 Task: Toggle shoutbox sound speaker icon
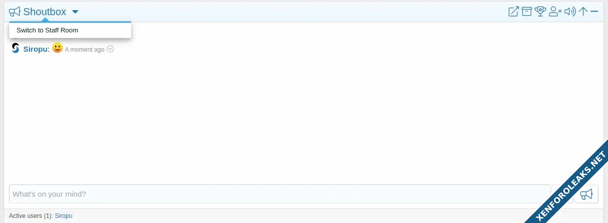(x=570, y=12)
